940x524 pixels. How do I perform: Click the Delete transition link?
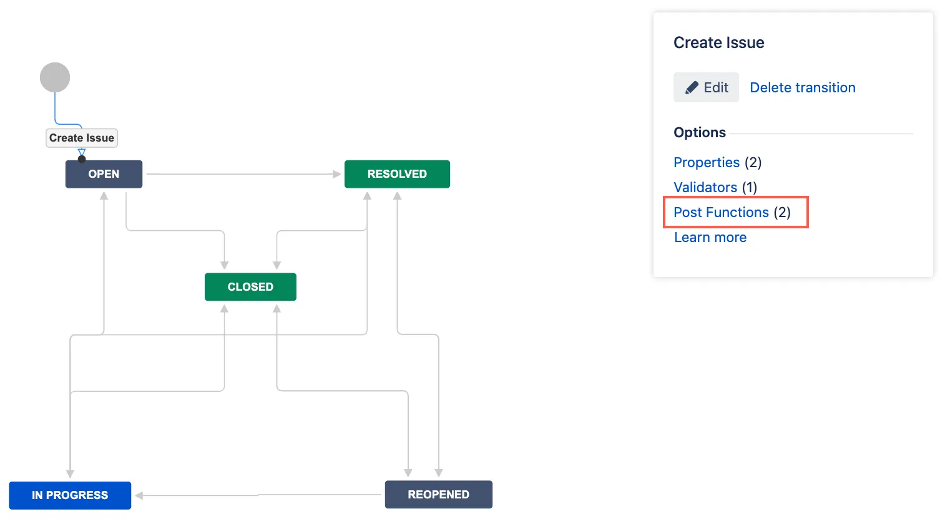click(x=802, y=87)
